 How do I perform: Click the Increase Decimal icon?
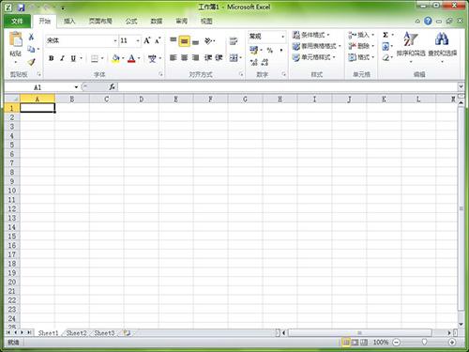(x=253, y=62)
